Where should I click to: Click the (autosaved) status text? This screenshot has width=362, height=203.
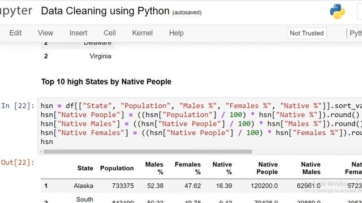[187, 12]
